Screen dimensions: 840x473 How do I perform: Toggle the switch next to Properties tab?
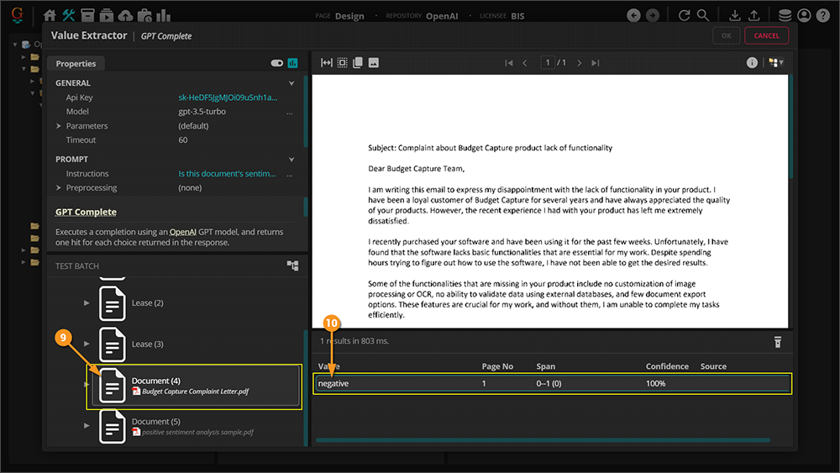(276, 63)
